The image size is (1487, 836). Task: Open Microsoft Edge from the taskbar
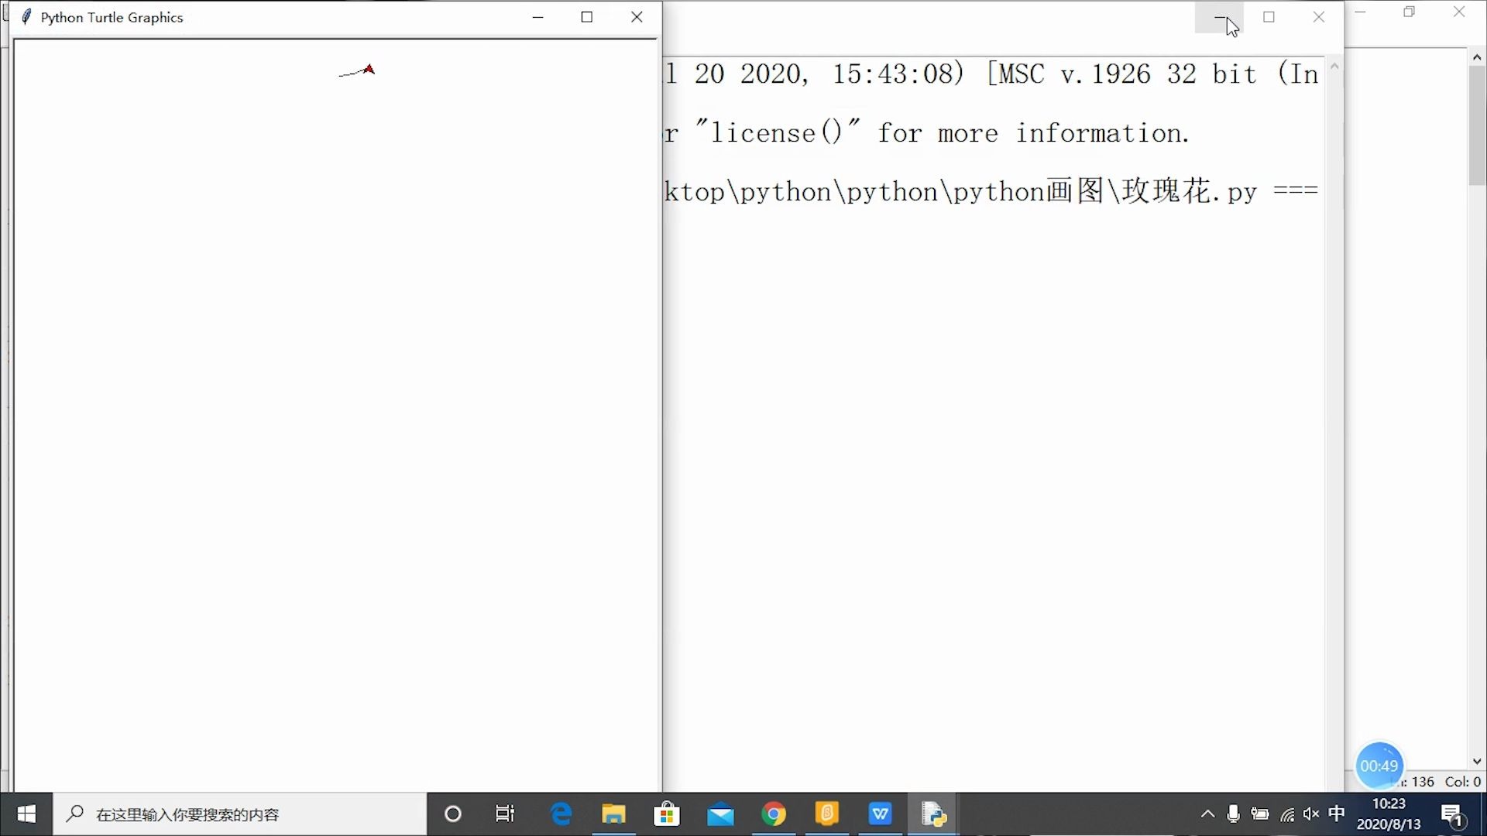click(561, 814)
